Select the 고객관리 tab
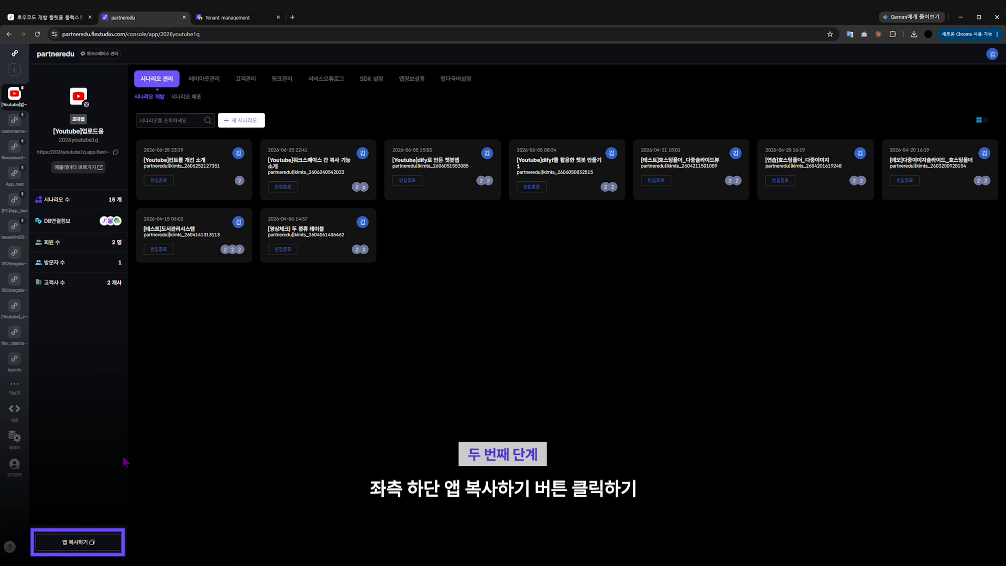This screenshot has height=566, width=1006. click(245, 79)
